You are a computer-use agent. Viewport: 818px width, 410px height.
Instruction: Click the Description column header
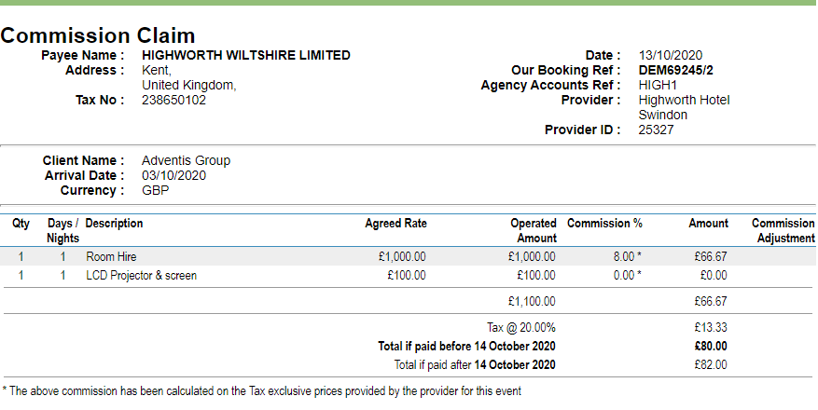coord(114,224)
